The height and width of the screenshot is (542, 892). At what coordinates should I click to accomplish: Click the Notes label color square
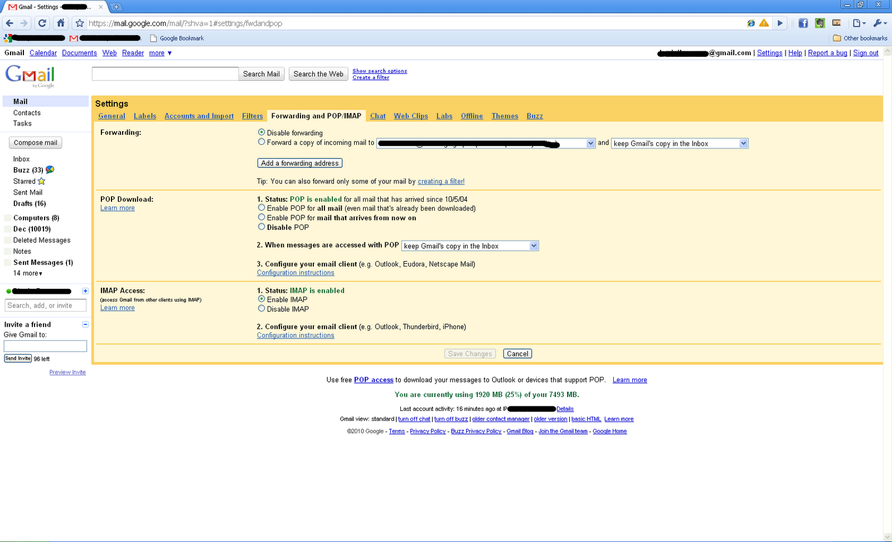(x=7, y=251)
